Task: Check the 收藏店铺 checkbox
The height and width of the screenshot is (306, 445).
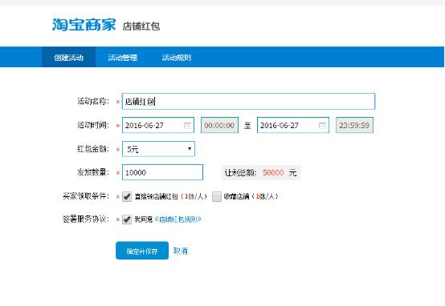Action: [x=217, y=196]
